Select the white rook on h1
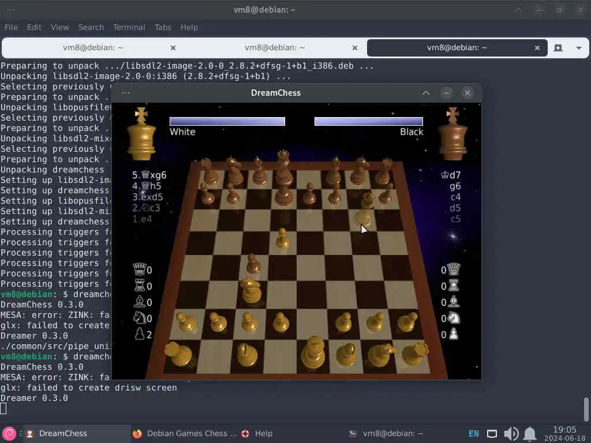The width and height of the screenshot is (591, 443). (415, 354)
